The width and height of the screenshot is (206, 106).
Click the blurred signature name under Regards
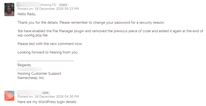click(x=29, y=69)
